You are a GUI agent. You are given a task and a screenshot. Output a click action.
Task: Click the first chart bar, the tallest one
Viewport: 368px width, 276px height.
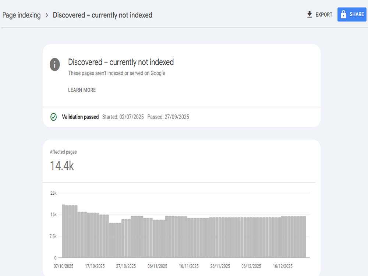tap(63, 231)
